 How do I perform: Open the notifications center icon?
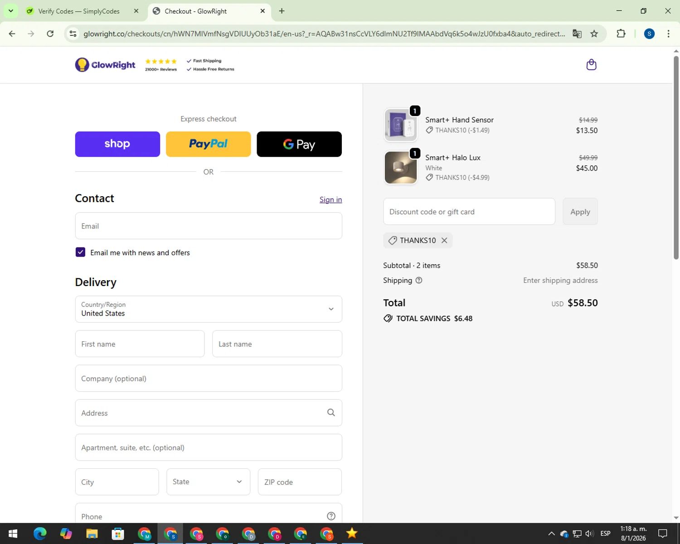663,534
